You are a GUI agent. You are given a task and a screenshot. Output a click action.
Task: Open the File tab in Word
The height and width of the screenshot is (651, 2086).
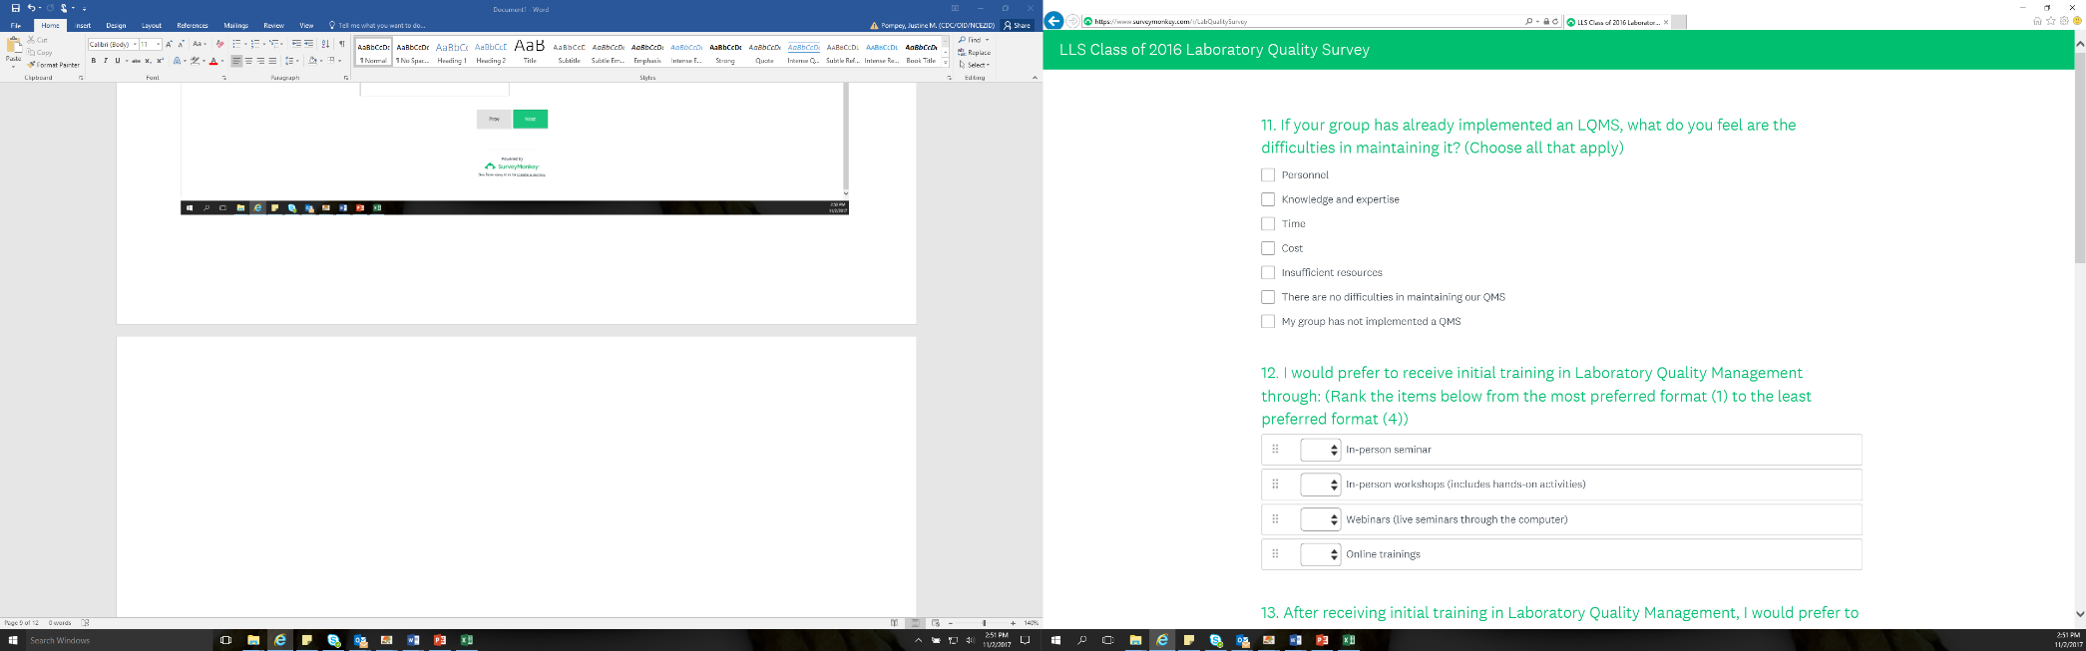tap(16, 25)
